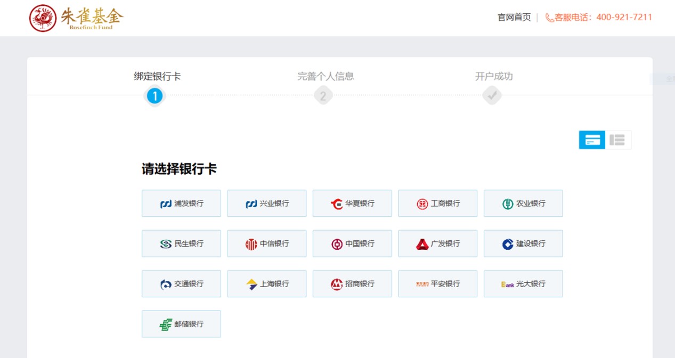Click the 邮储银行 green logo
The height and width of the screenshot is (358, 675).
[166, 324]
